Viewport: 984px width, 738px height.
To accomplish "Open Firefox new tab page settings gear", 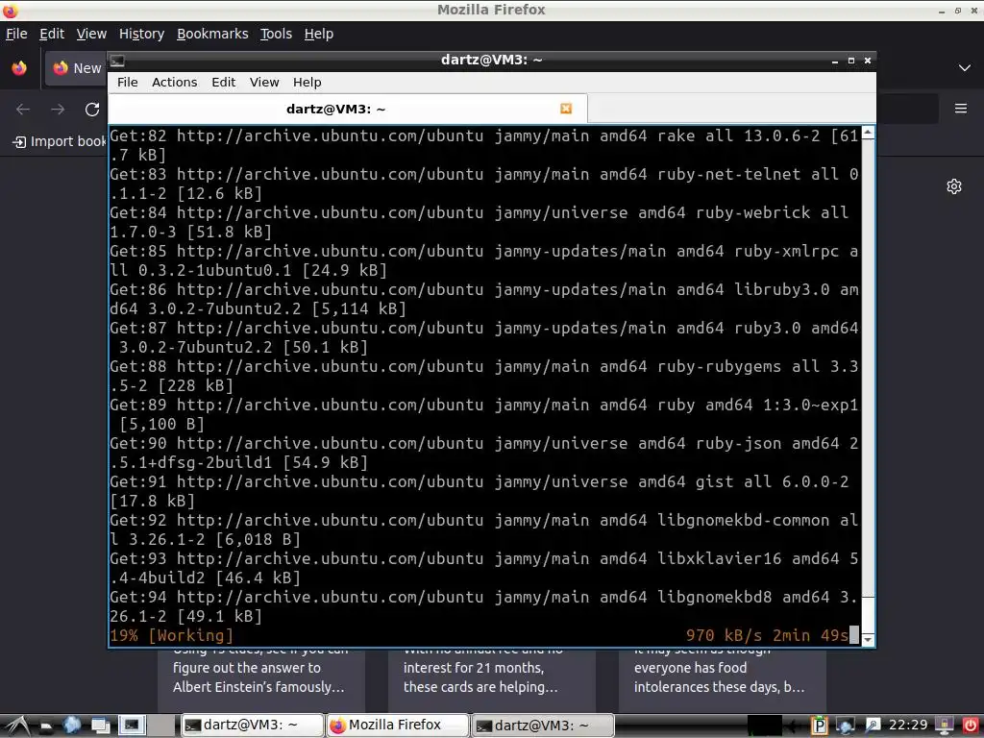I will (954, 186).
